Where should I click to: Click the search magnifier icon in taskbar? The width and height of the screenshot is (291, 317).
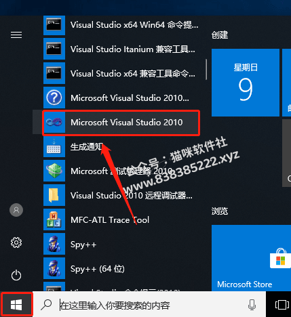46,305
